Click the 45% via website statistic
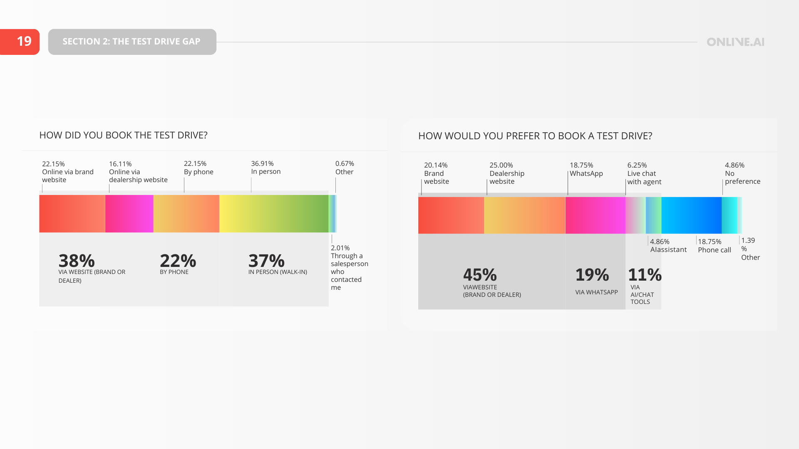 point(480,275)
